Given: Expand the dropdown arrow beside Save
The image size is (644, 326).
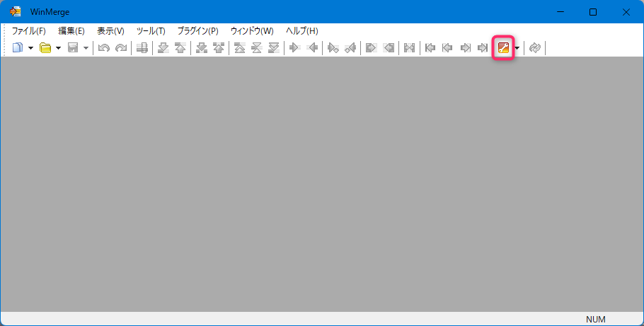Looking at the screenshot, I should click(x=86, y=48).
